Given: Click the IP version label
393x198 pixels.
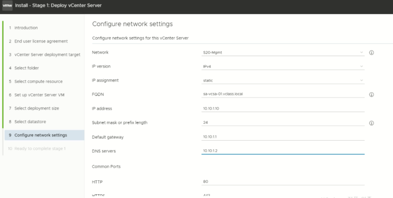Looking at the screenshot, I should [101, 67].
